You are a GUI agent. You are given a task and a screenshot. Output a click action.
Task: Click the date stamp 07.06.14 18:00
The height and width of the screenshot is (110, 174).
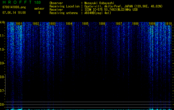click(x=14, y=13)
